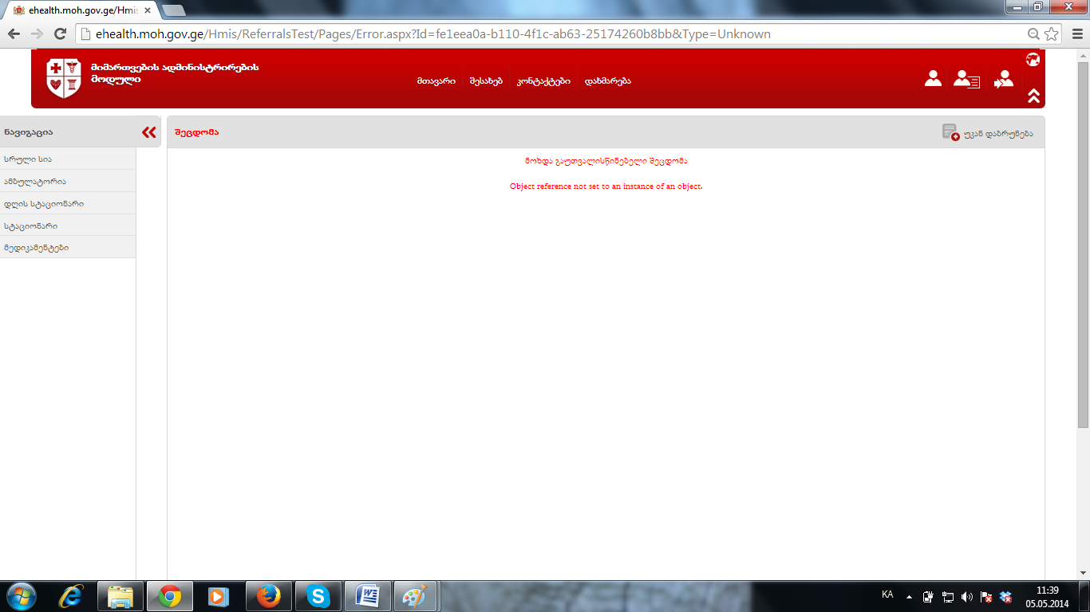The width and height of the screenshot is (1090, 612).
Task: Click the ministry shield logo
Action: coord(64,78)
